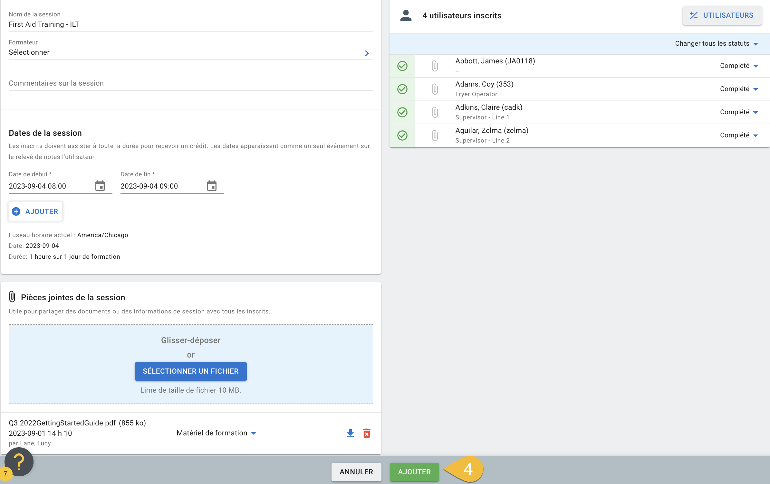
Task: Change Complété status for Adams, Coy
Action: 739,89
